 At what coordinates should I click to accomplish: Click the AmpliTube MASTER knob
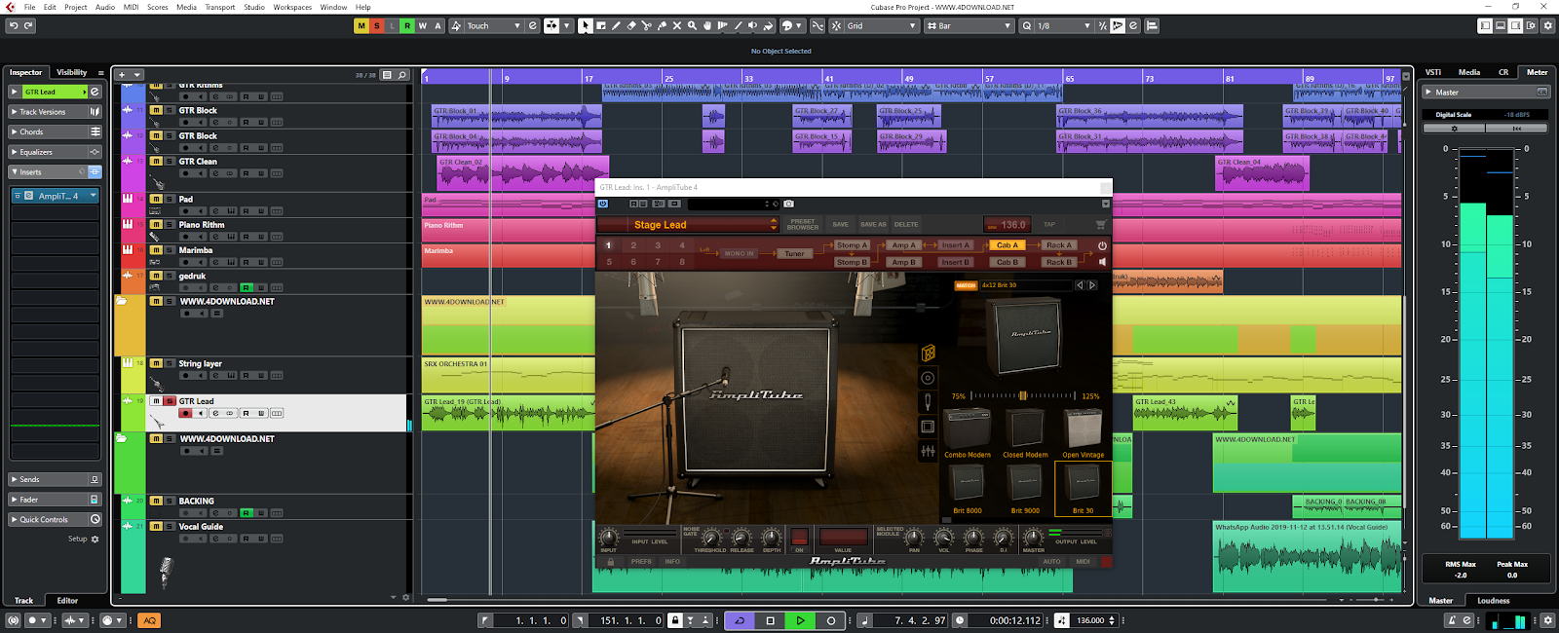point(1033,537)
